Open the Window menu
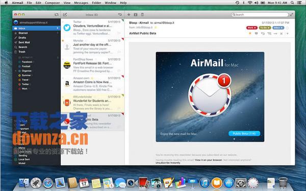306x191 pixels. (x=111, y=3)
